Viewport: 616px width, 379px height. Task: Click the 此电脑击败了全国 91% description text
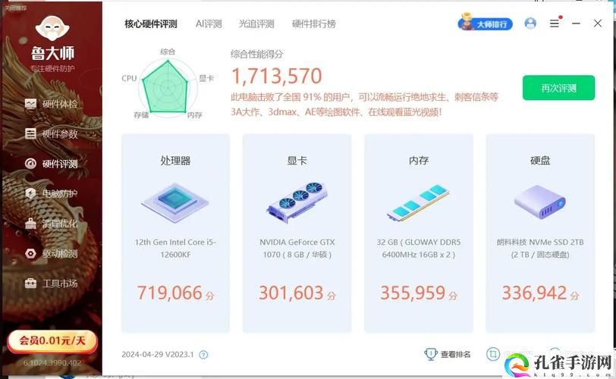[x=364, y=105]
